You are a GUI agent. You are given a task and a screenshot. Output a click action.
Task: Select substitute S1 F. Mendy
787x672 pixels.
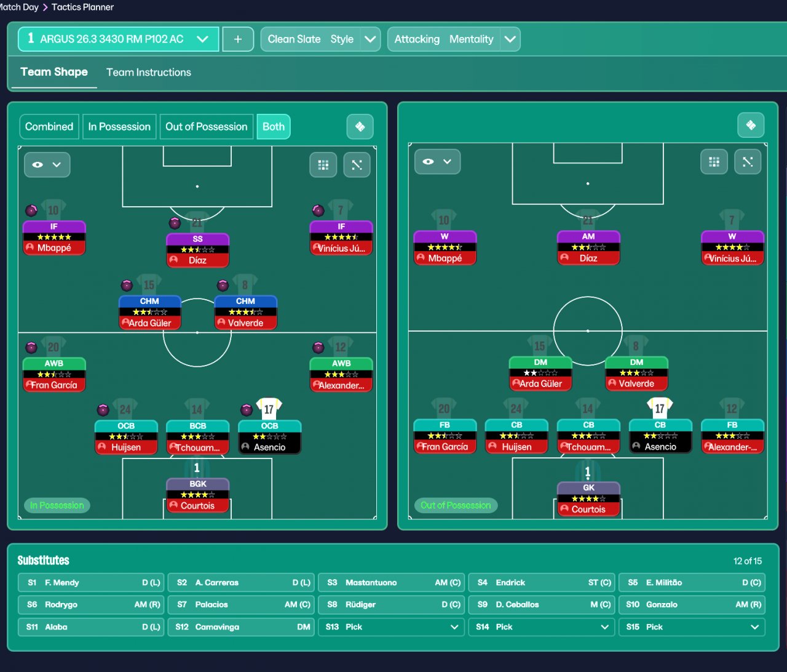coord(91,583)
